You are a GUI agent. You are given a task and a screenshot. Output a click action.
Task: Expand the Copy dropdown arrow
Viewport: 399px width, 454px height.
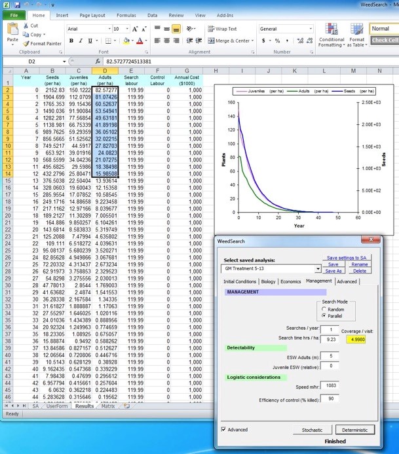point(45,35)
